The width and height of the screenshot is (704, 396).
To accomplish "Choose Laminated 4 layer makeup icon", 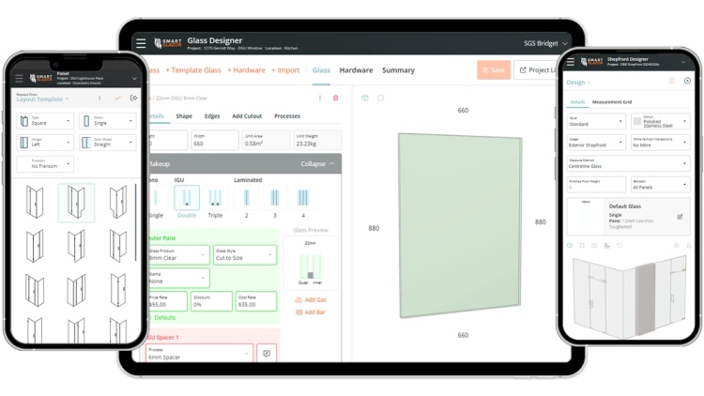I will pyautogui.click(x=303, y=198).
